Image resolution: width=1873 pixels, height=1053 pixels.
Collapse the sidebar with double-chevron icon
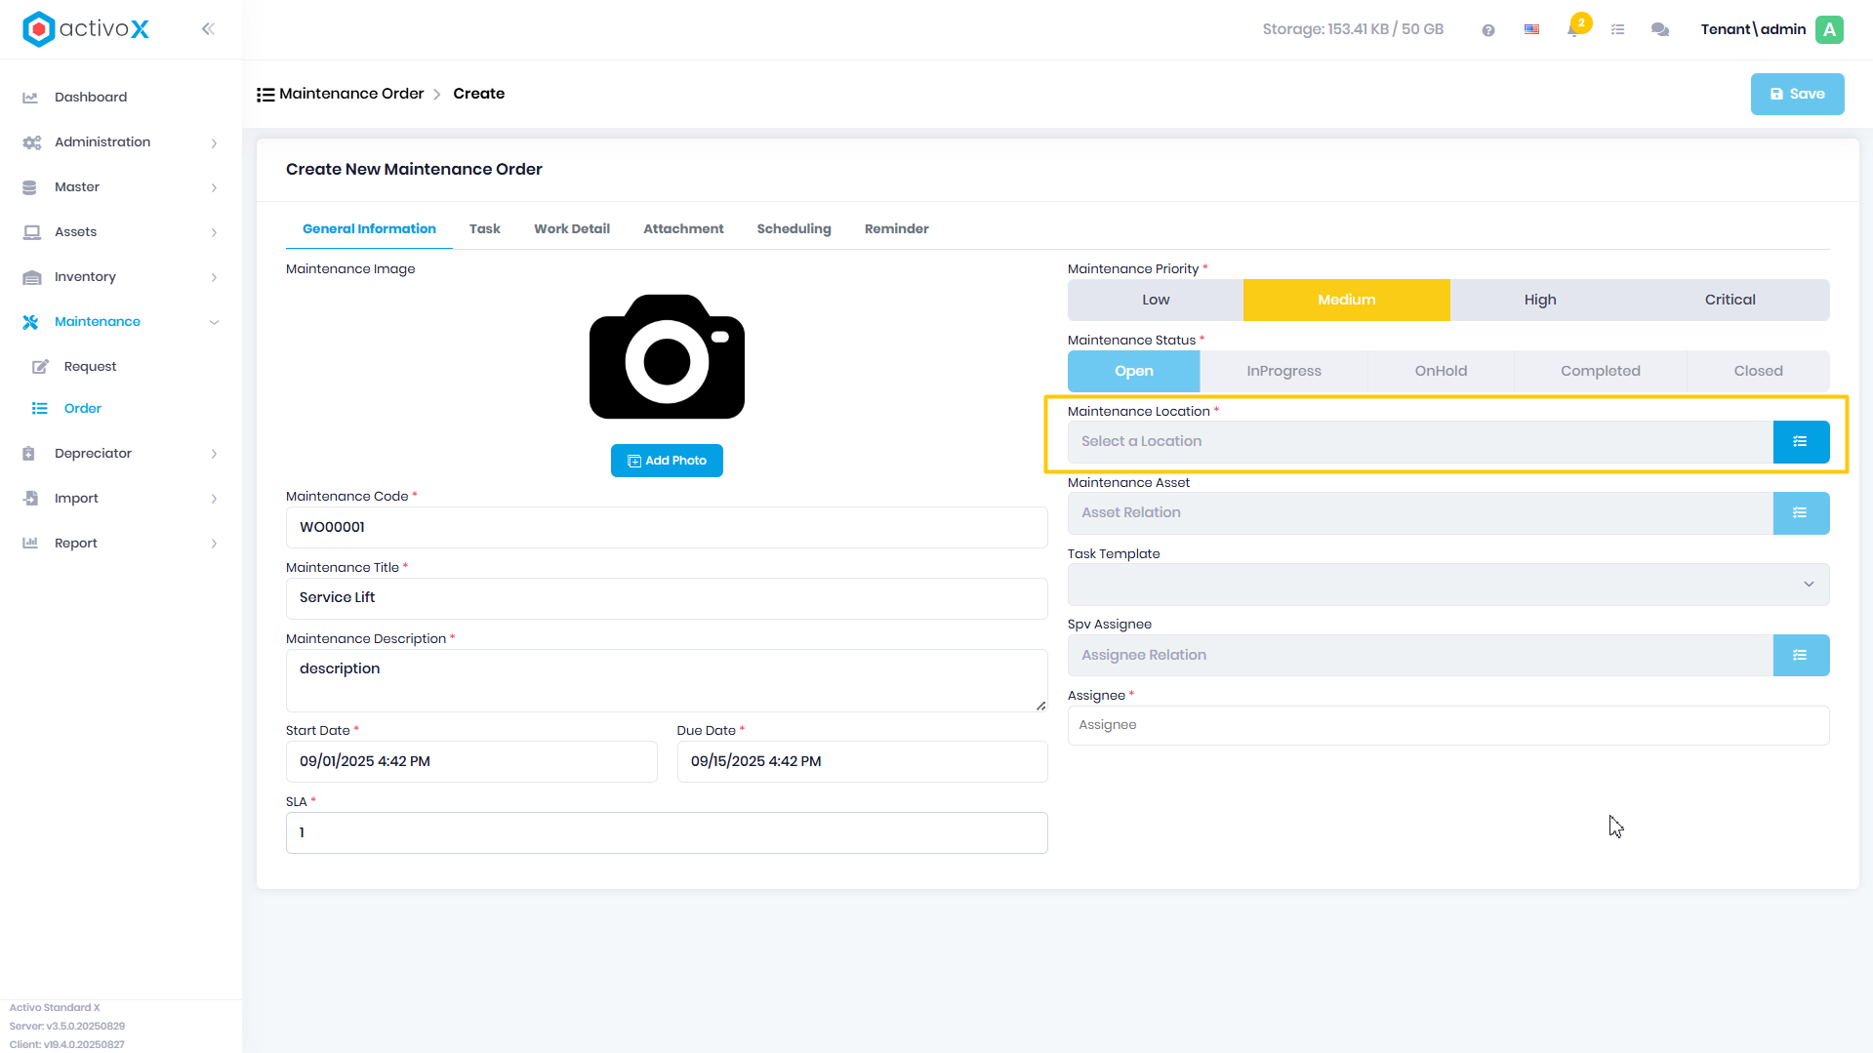tap(208, 29)
